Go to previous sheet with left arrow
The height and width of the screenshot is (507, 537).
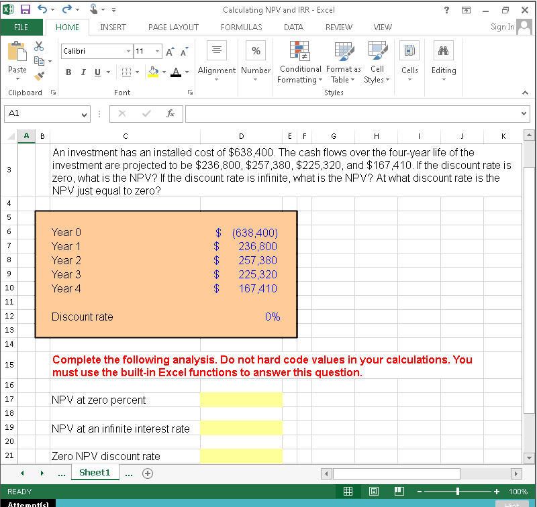22,473
